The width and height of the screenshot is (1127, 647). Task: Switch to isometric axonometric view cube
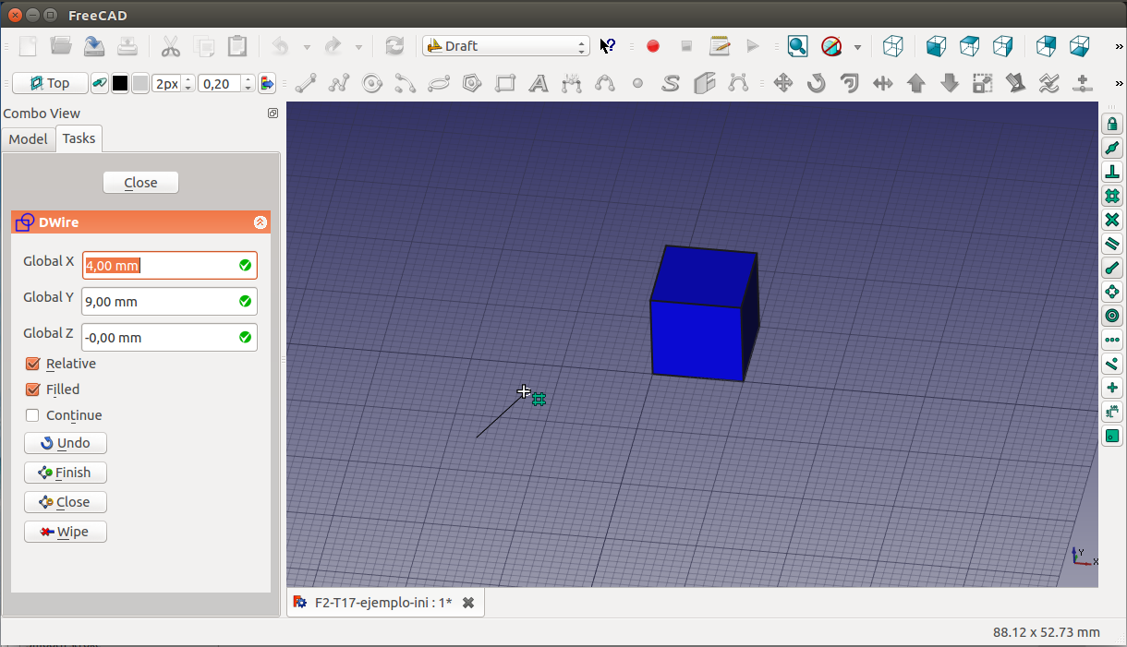892,46
